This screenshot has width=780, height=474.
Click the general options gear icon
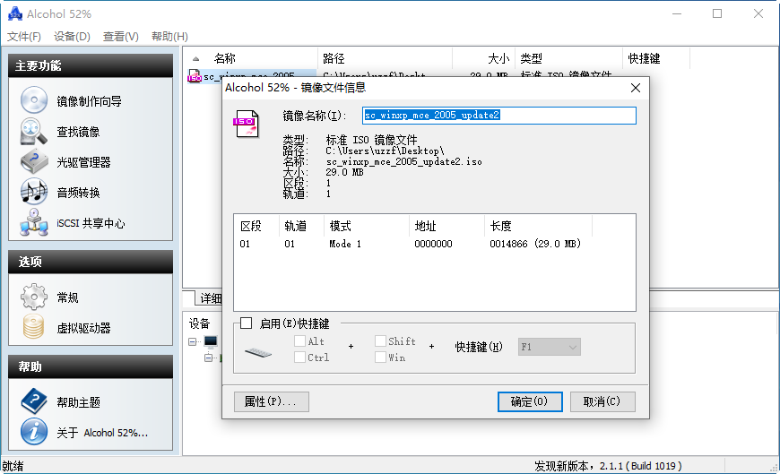34,297
